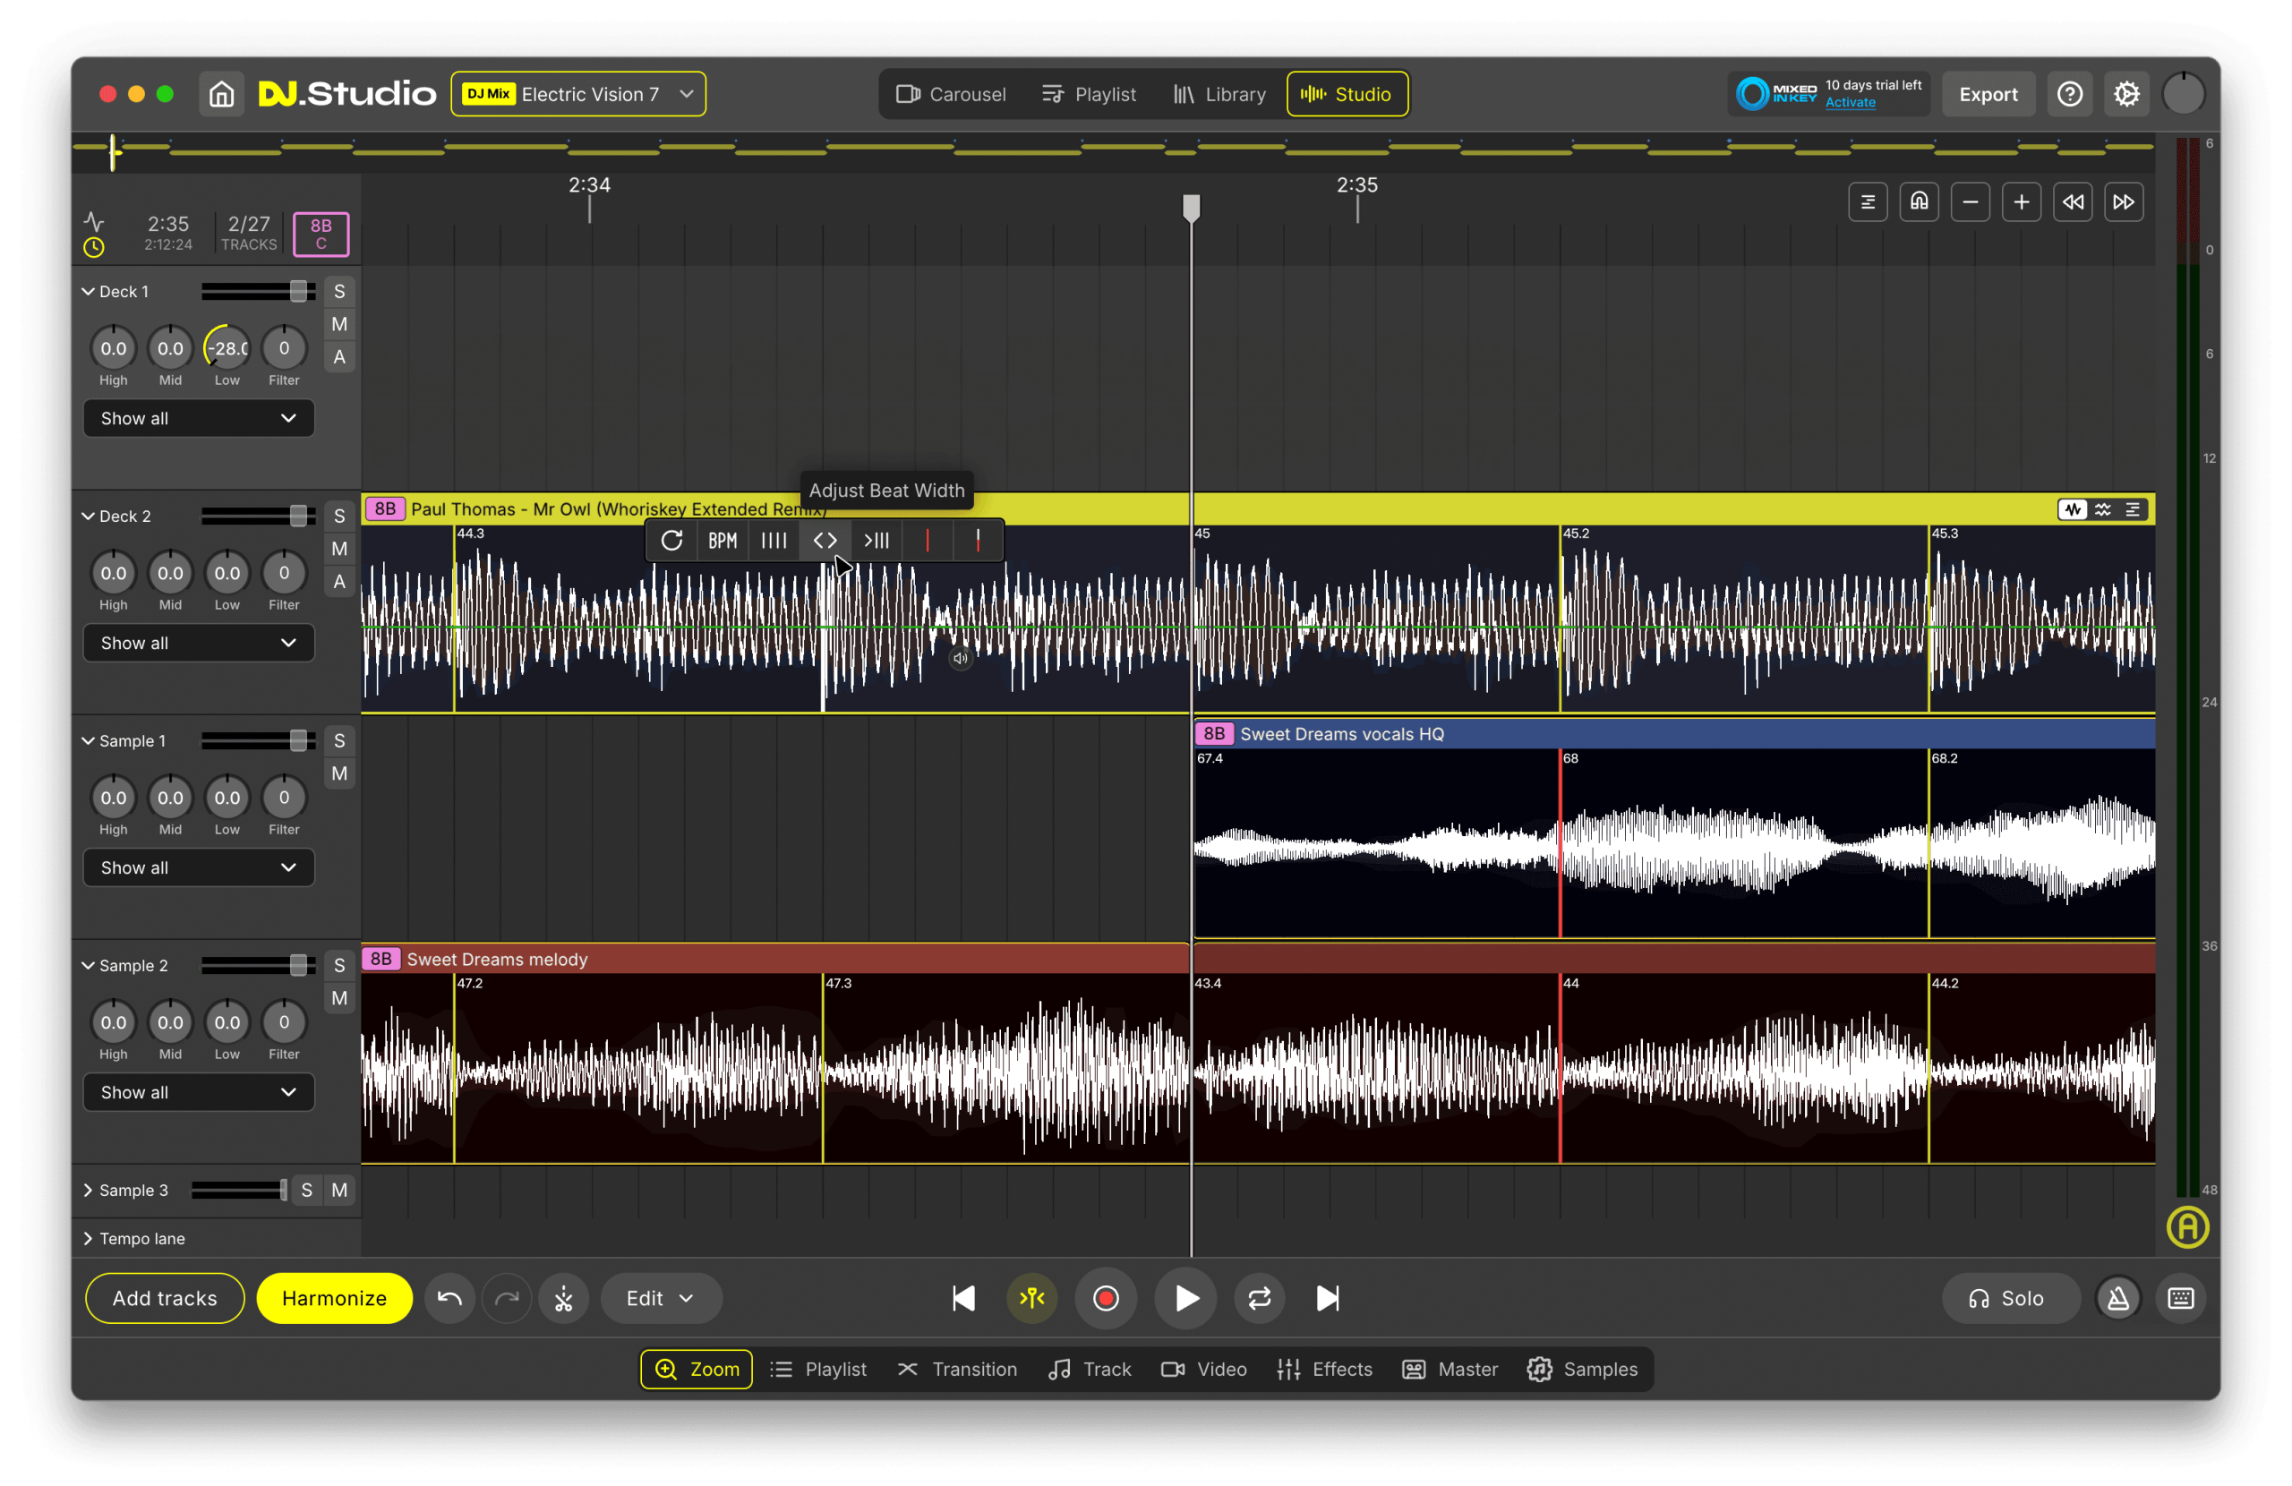
Task: Click the Deck 2 volume slider
Action: (x=298, y=517)
